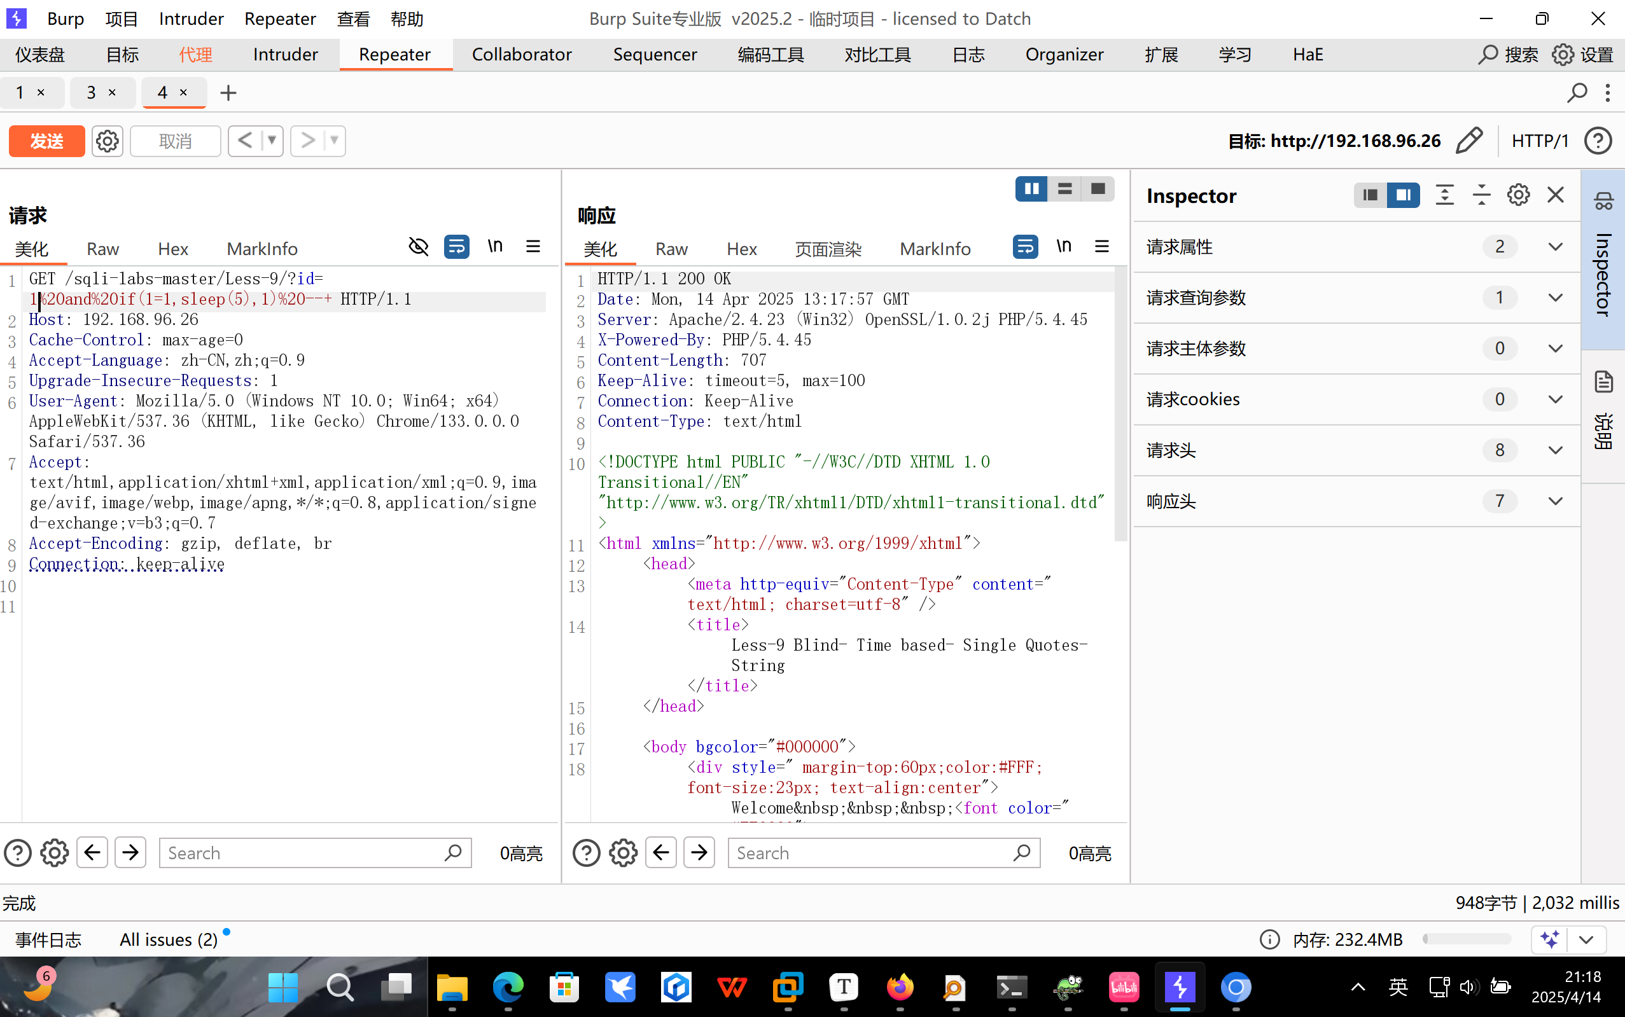Switch request view to Hex tab
1625x1017 pixels.
pyautogui.click(x=173, y=249)
